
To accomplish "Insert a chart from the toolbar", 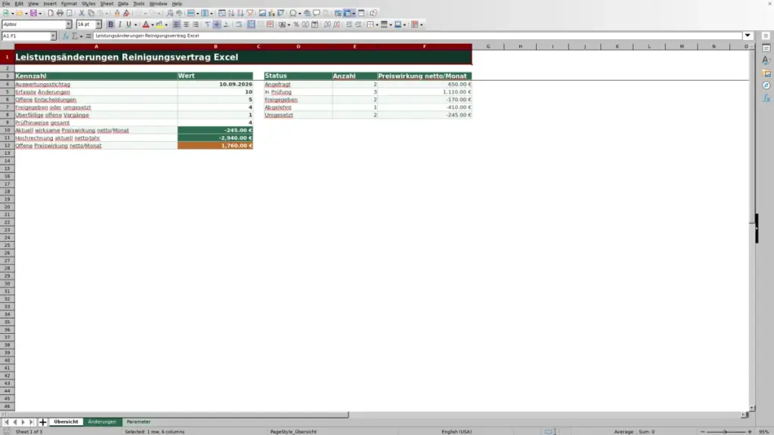I will pos(271,14).
